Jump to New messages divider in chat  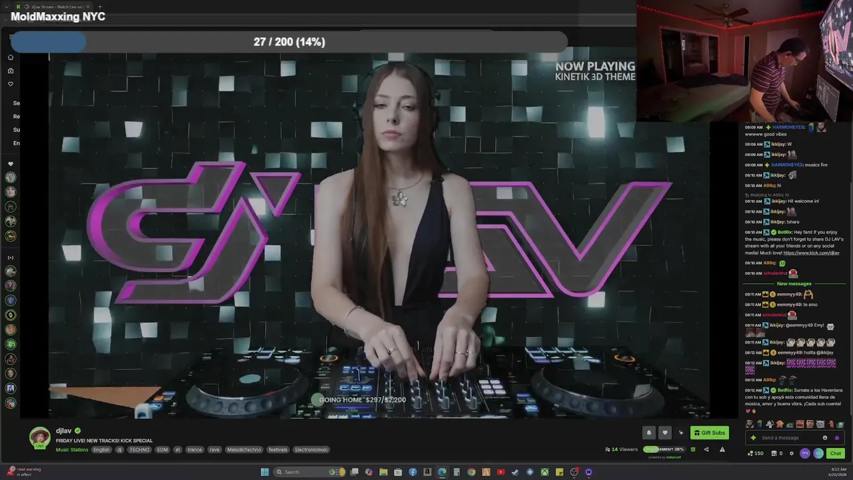pos(794,284)
